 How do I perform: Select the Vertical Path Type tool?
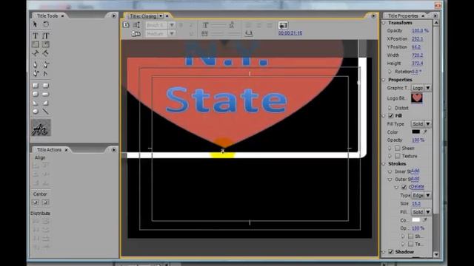46,53
